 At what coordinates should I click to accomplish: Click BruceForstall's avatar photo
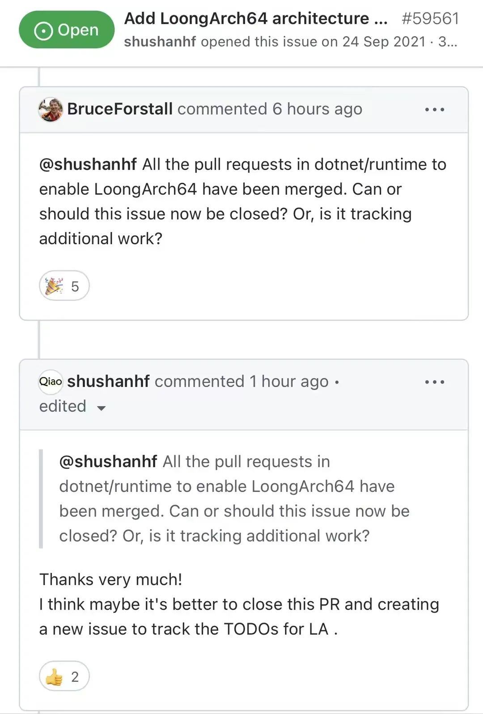click(x=50, y=109)
